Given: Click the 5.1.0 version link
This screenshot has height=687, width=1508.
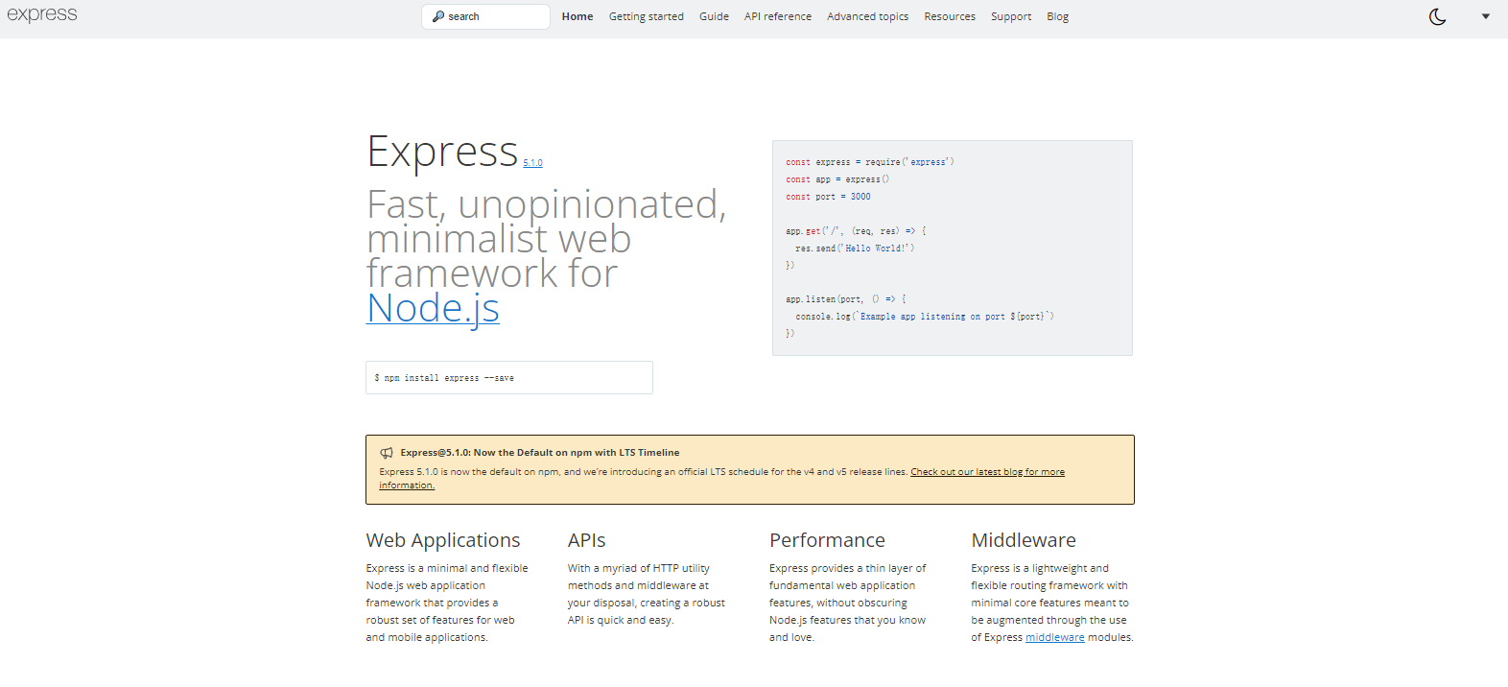Looking at the screenshot, I should pos(533,163).
